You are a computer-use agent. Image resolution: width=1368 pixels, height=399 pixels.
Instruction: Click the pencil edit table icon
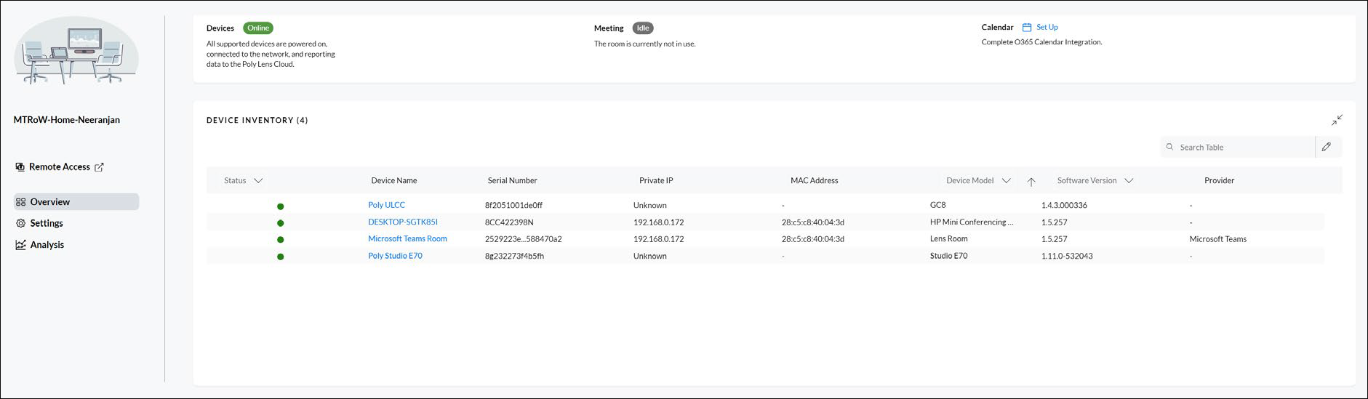pos(1327,147)
